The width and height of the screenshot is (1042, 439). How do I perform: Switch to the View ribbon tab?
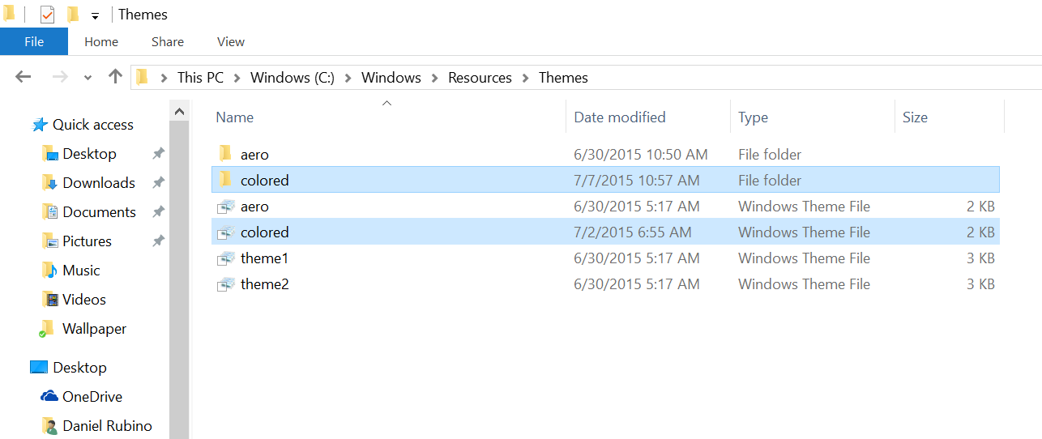pyautogui.click(x=231, y=41)
